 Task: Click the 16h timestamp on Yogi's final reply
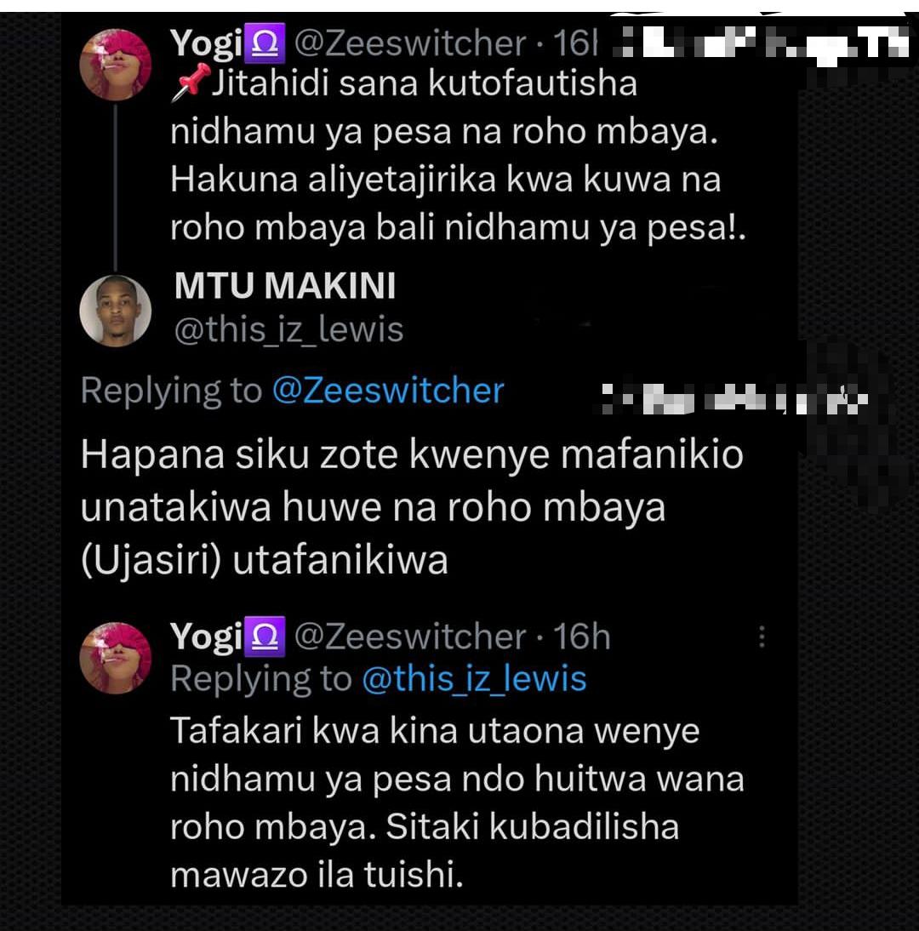[x=582, y=637]
